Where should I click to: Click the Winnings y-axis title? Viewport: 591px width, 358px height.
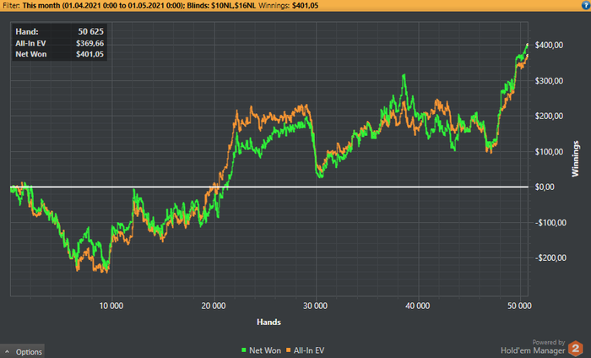pyautogui.click(x=575, y=159)
